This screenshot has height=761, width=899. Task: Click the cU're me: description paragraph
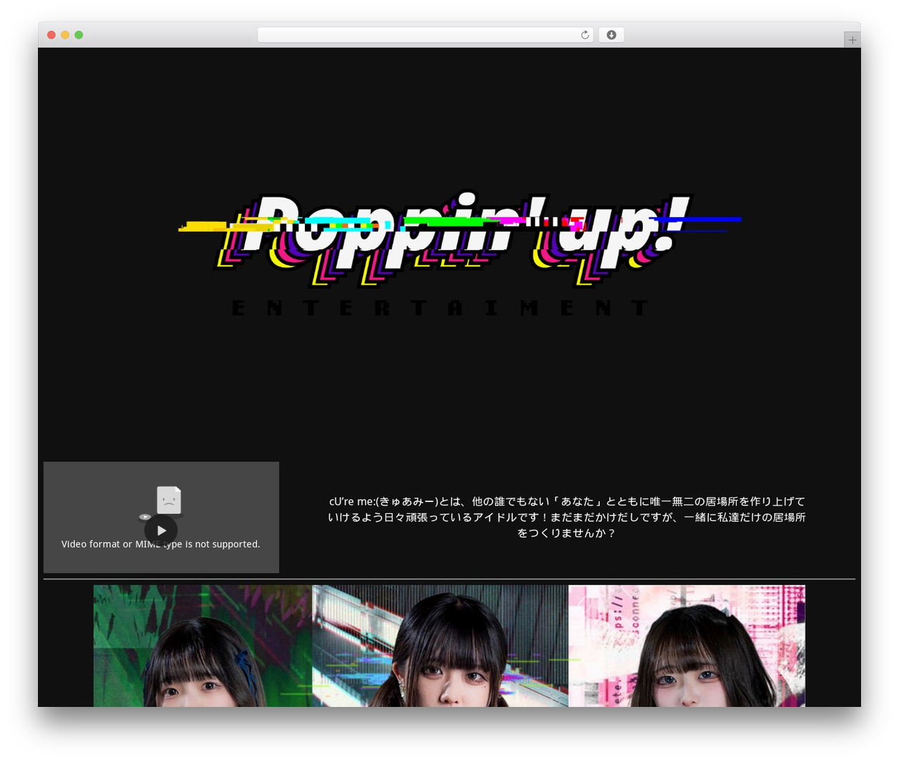coord(567,517)
